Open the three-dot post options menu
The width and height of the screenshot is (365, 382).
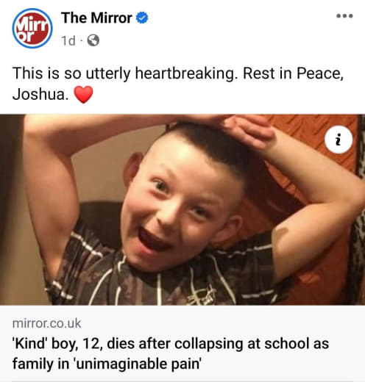[x=344, y=16]
